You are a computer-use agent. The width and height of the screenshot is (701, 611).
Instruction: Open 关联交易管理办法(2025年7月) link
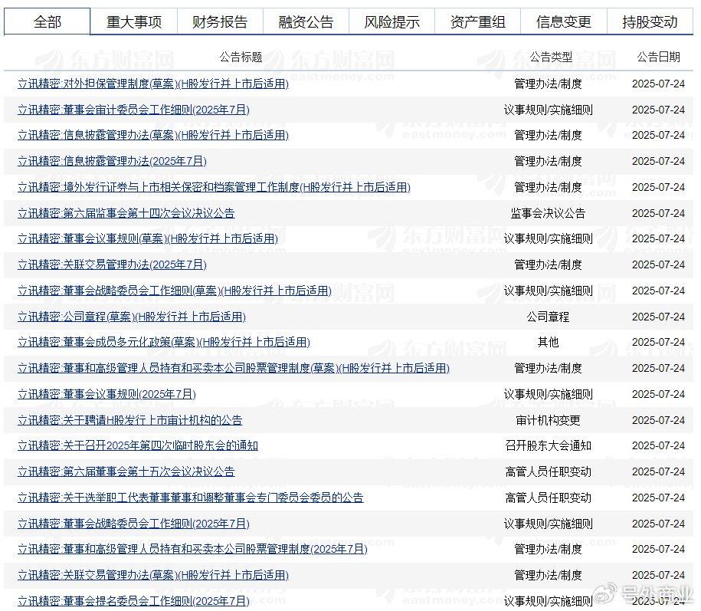pos(112,264)
